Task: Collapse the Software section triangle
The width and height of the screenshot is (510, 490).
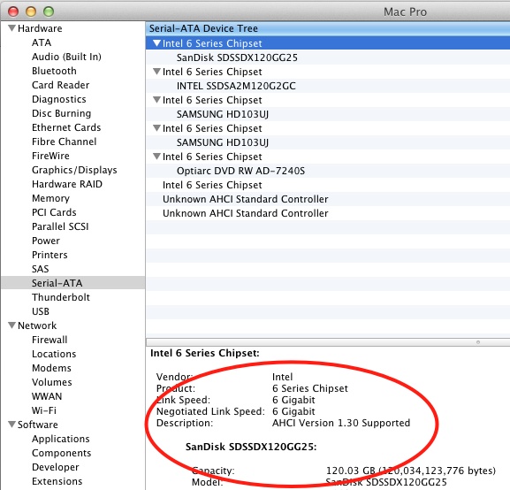Action: (x=12, y=425)
